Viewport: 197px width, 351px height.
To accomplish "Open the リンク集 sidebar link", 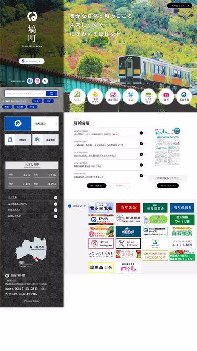I will [12, 197].
